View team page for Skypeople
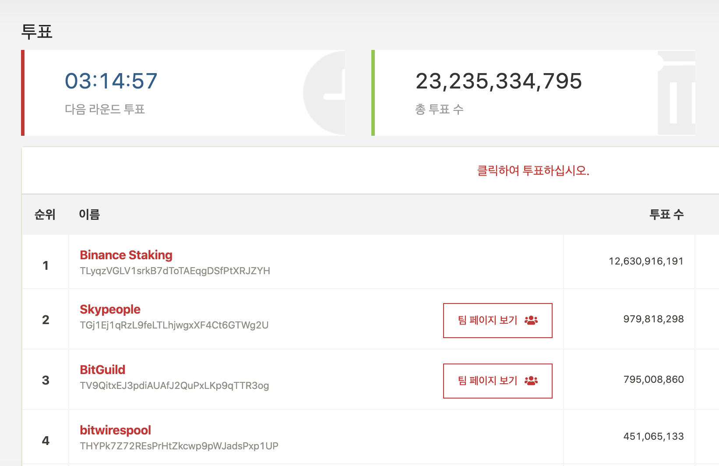719x466 pixels. point(497,321)
